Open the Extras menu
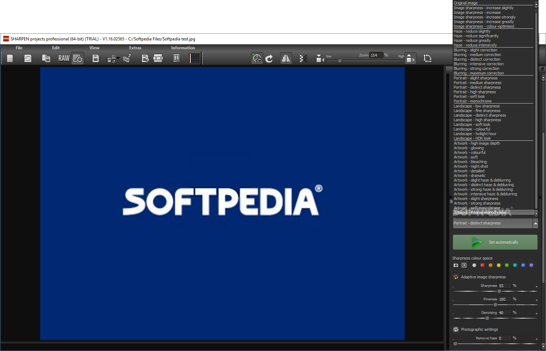Viewport: 546px width, 351px height. tap(135, 48)
